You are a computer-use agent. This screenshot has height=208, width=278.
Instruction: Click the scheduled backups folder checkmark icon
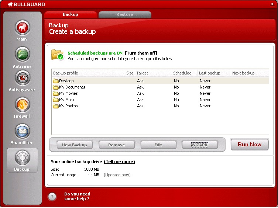[x=58, y=55]
